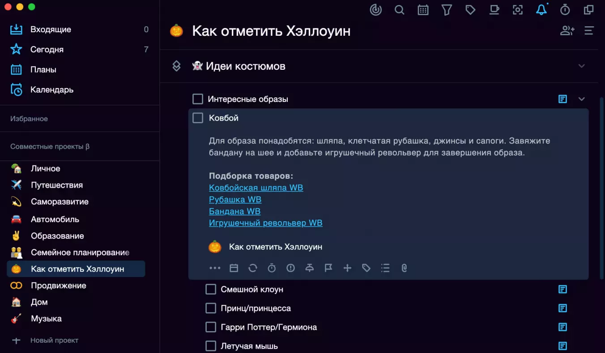Open notifications bell icon
The width and height of the screenshot is (605, 353).
[541, 10]
